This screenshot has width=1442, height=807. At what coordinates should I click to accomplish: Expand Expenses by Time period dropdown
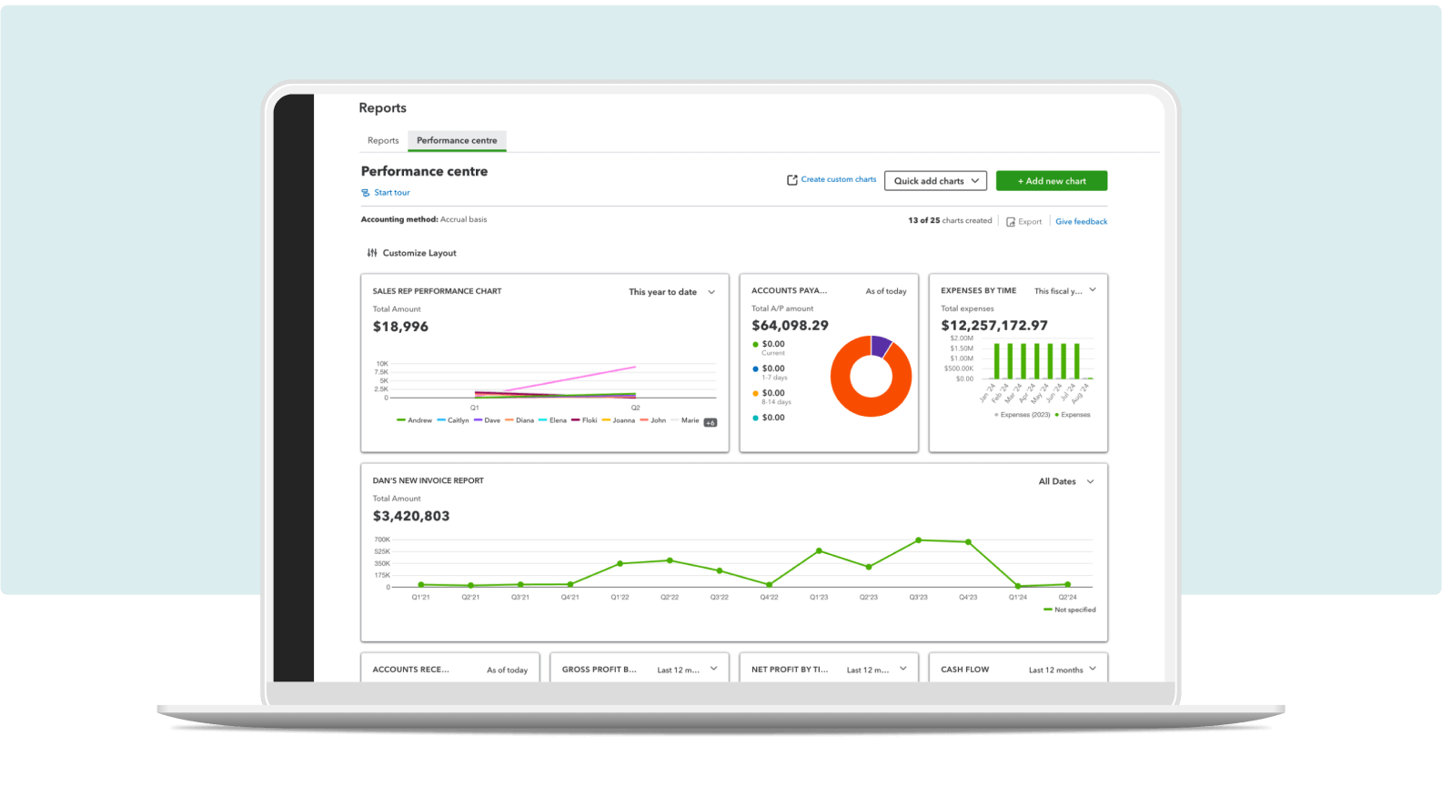[x=1065, y=291]
